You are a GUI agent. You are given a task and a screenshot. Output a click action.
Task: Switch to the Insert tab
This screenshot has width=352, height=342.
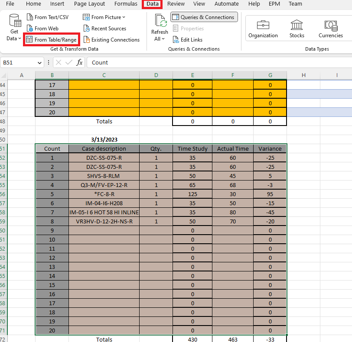[x=57, y=4]
